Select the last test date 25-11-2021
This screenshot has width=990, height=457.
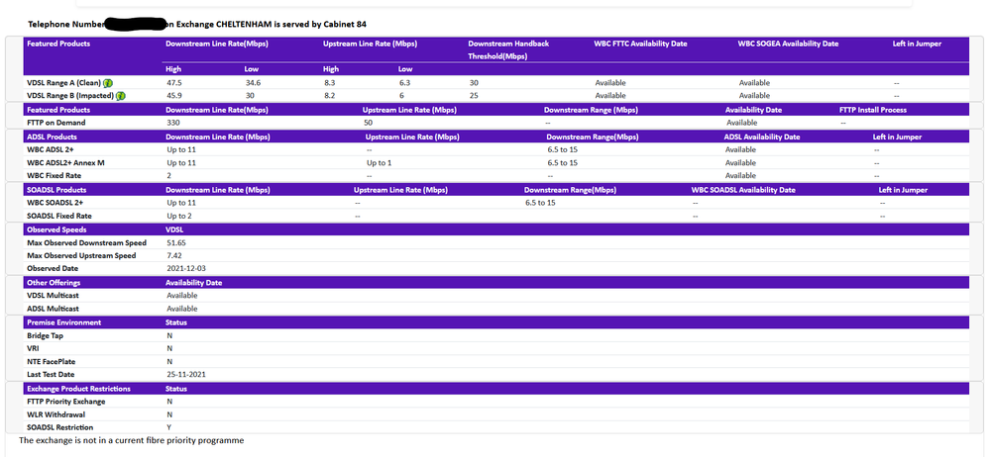tap(185, 375)
